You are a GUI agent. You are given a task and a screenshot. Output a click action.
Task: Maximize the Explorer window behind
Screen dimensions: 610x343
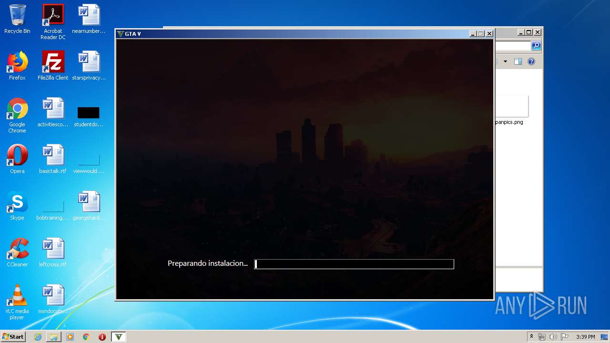pyautogui.click(x=529, y=32)
